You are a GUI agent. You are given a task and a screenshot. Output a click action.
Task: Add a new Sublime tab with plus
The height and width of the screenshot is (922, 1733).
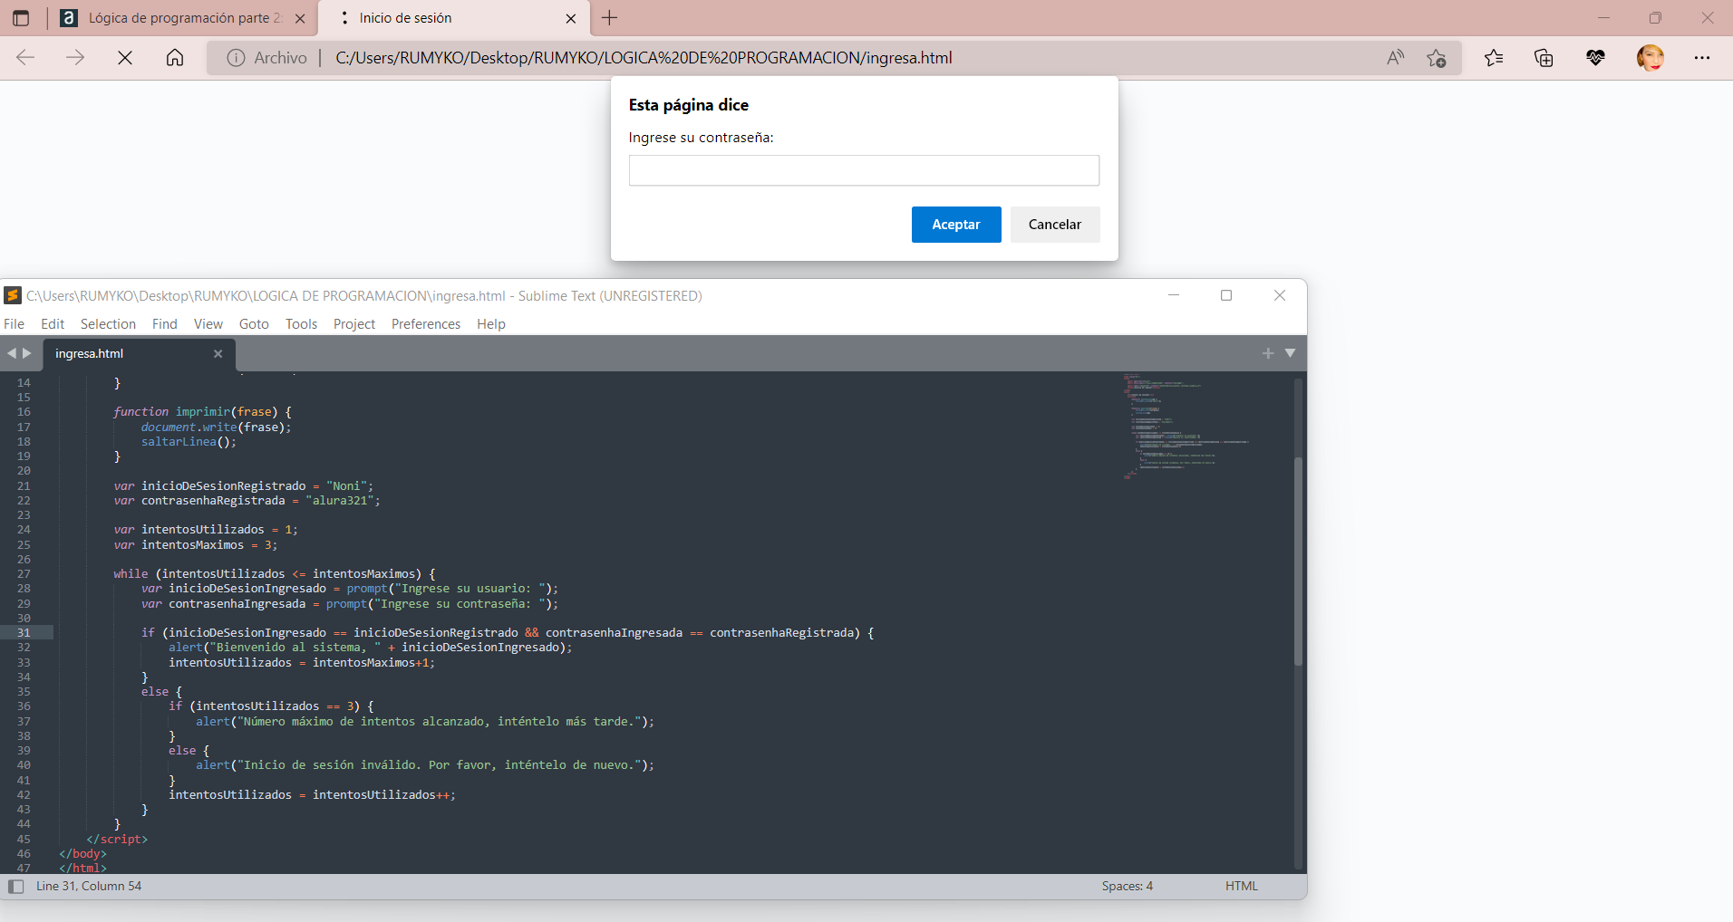(1268, 353)
